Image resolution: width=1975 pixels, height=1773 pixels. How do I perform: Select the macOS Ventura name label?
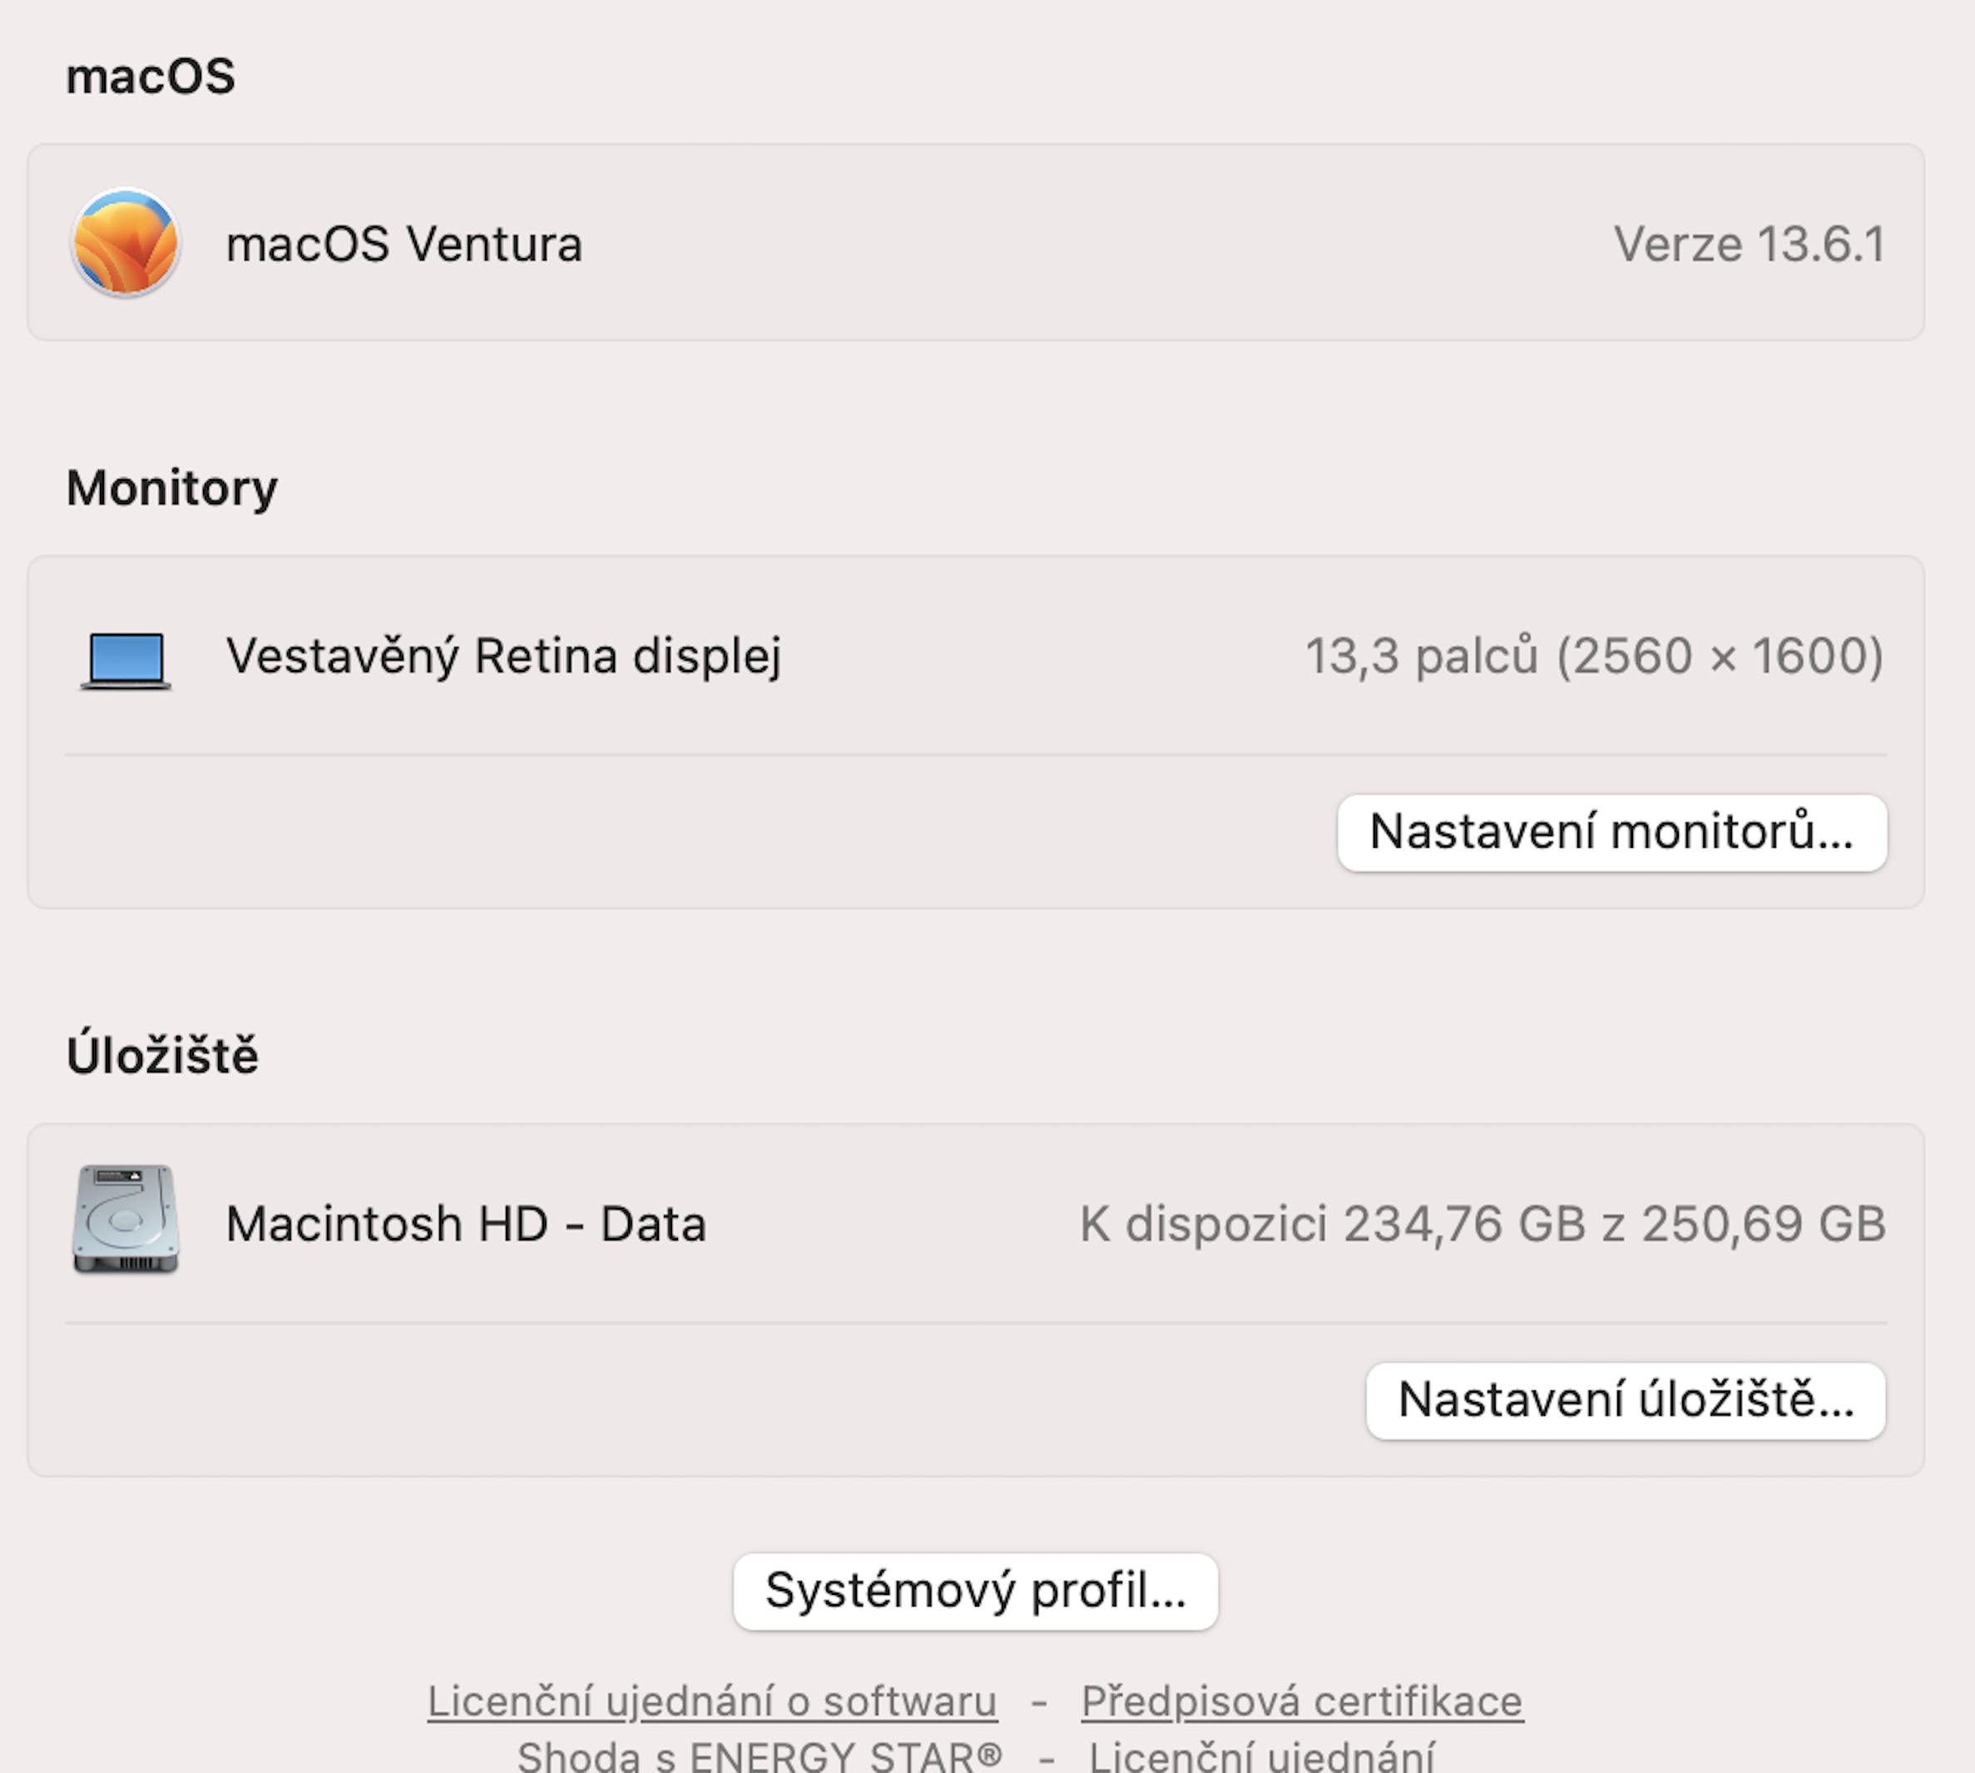coord(404,244)
